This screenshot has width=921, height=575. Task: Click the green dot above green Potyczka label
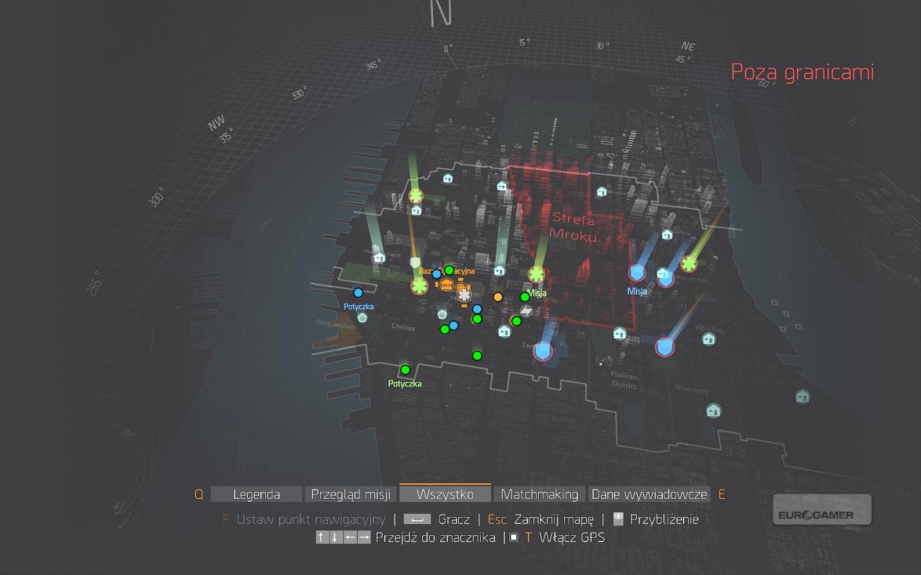tap(405, 370)
